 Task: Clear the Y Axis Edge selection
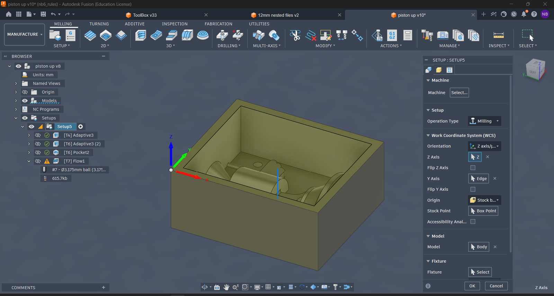[495, 179]
